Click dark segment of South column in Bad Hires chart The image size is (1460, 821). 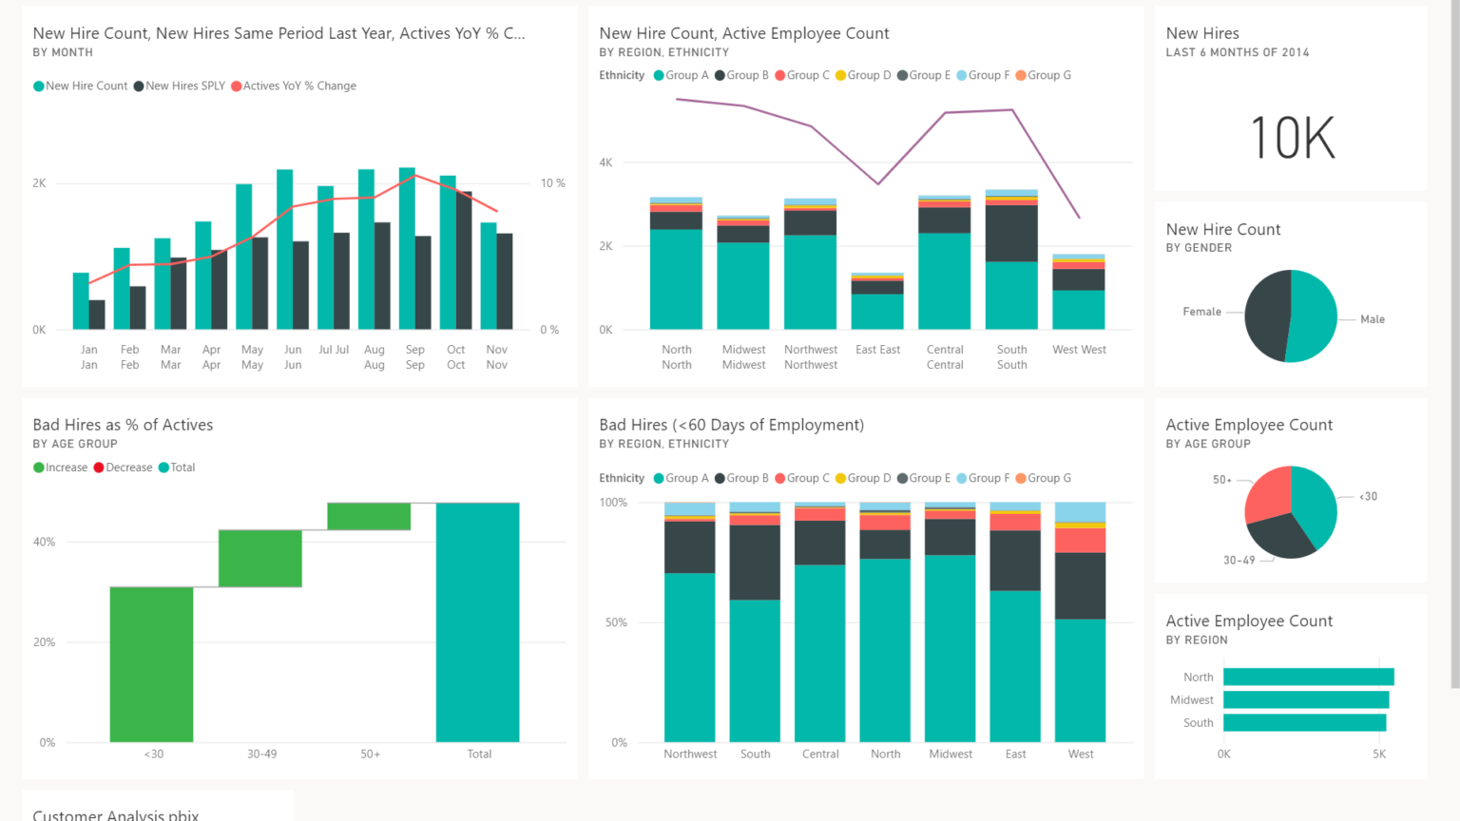tap(755, 563)
